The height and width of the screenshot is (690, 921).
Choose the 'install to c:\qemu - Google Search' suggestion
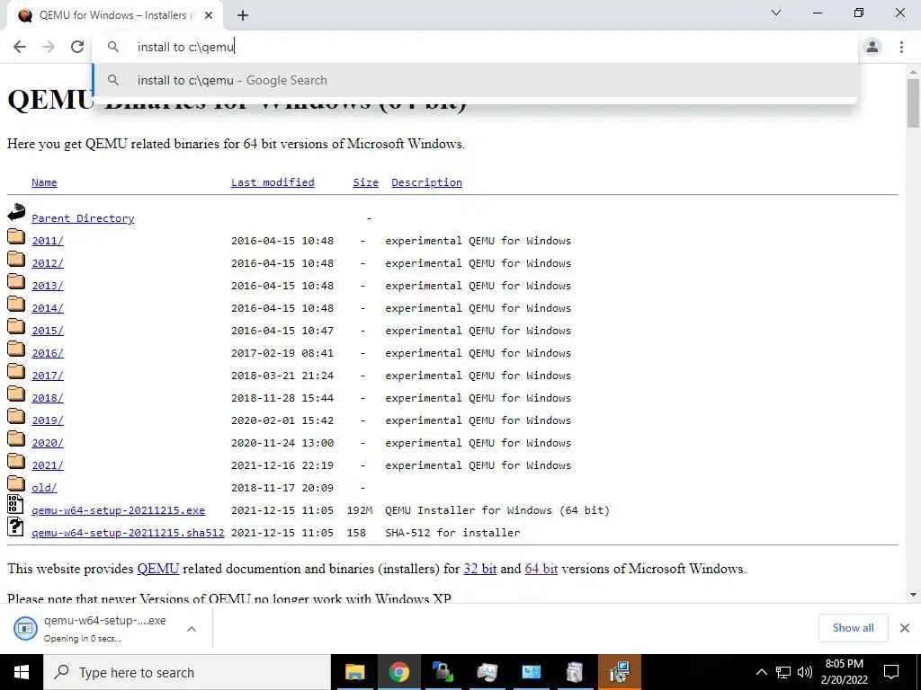point(475,80)
